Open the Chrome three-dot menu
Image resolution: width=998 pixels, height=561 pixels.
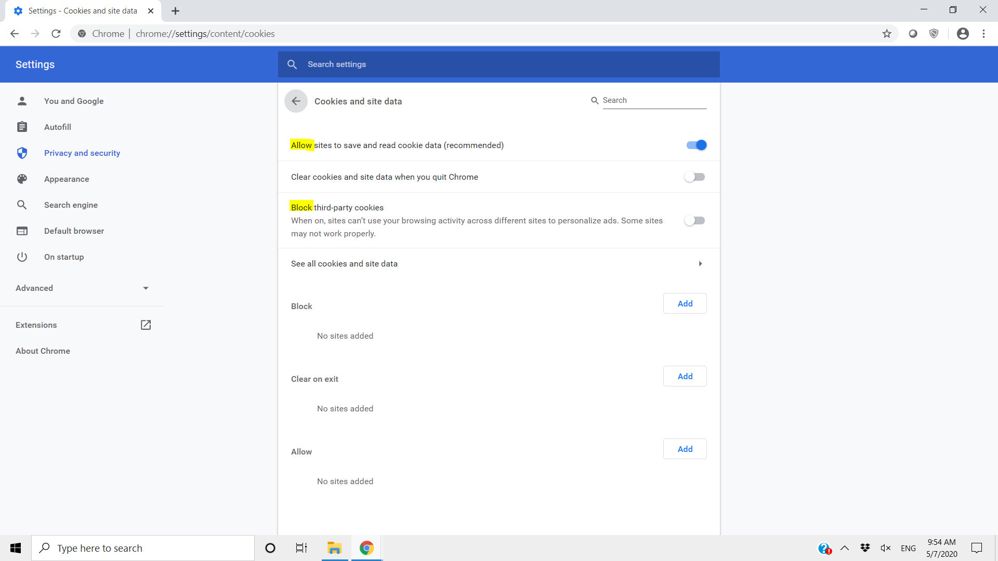click(x=983, y=34)
